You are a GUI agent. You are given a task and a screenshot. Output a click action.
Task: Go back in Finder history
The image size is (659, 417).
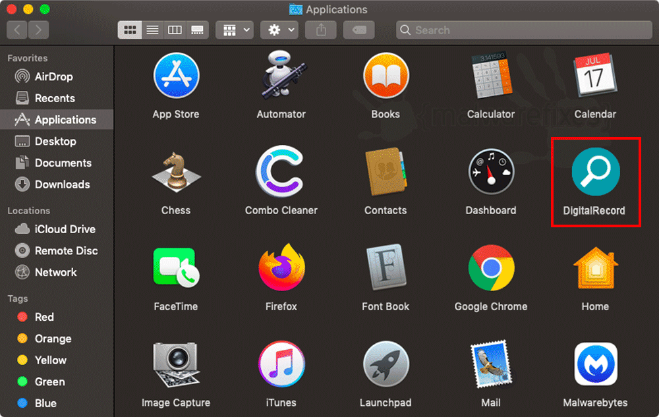point(17,30)
